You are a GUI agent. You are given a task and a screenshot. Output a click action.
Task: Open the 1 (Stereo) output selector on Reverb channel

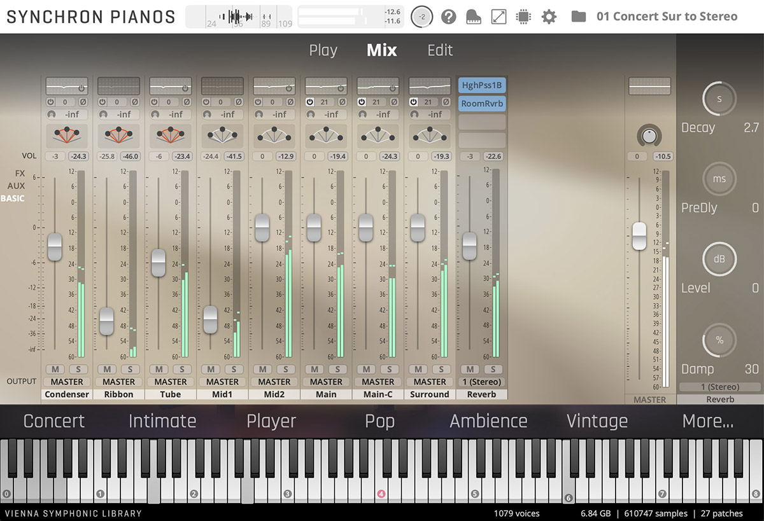(481, 382)
